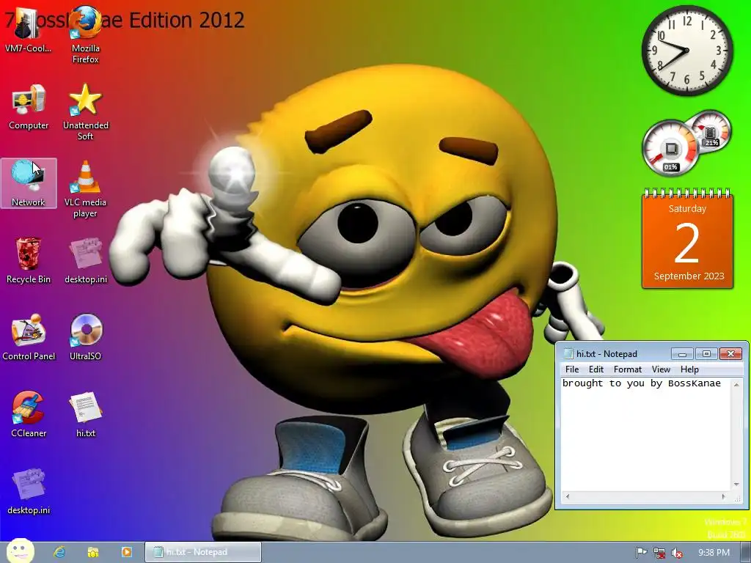Open the smiley Start button
This screenshot has height=563, width=751.
point(20,551)
